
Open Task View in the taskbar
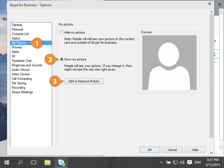pos(34,162)
